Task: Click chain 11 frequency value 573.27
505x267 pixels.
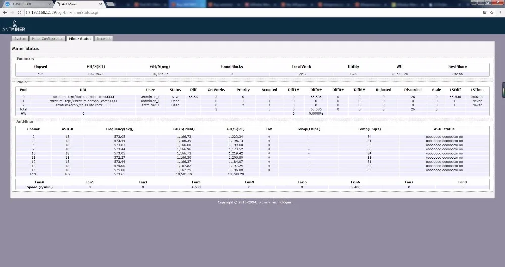Action: click(120, 158)
